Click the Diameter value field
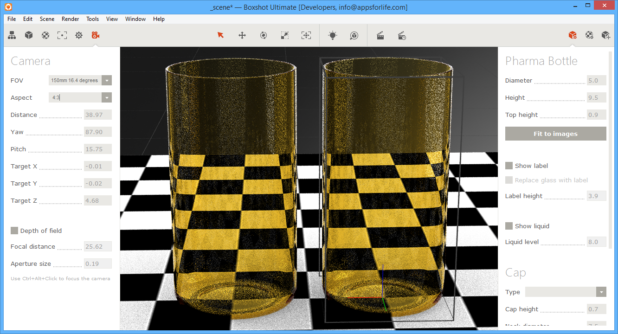The height and width of the screenshot is (334, 618). click(x=597, y=80)
